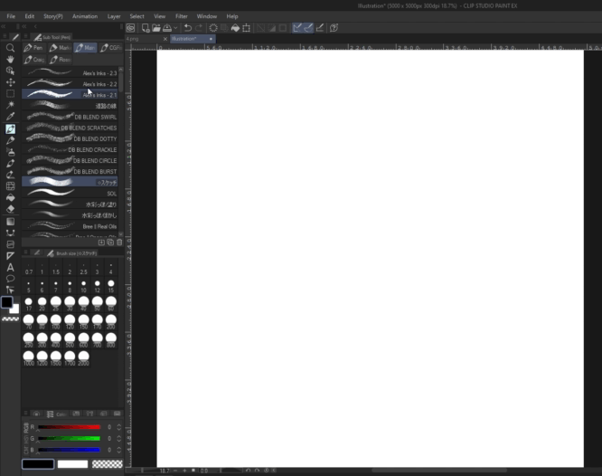
Task: Click the Clear/delete toolbar icon
Action: 213,28
